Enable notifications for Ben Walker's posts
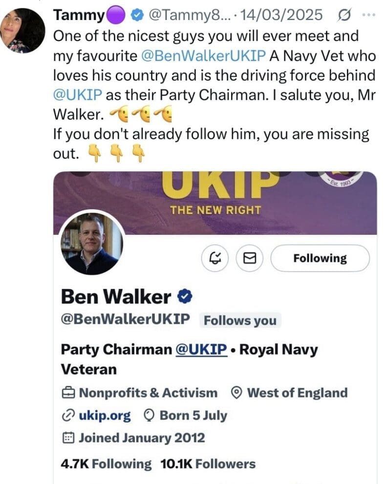The image size is (386, 484). [x=215, y=258]
